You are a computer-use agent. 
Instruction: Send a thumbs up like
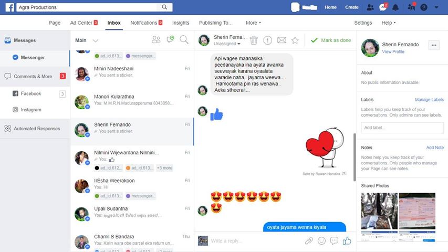click(347, 241)
